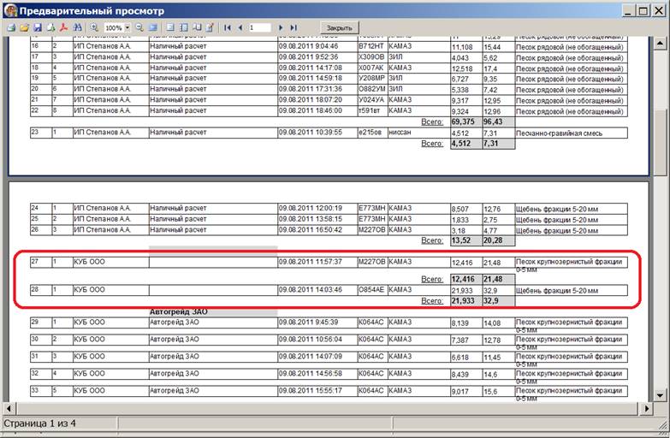Click the horizontal scrollbar left arrow
670x438 pixels.
click(x=9, y=409)
